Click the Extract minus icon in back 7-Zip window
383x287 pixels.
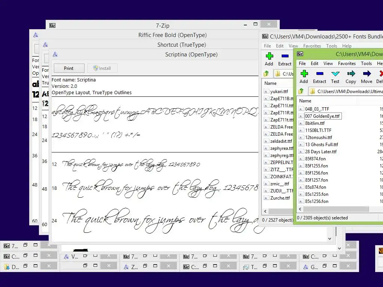point(285,56)
